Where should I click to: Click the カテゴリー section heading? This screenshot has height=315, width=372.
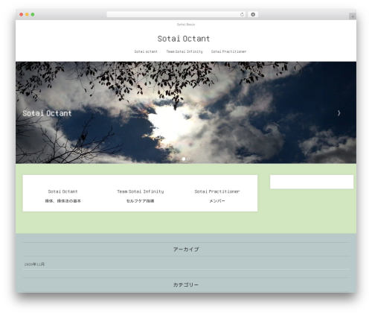[186, 285]
